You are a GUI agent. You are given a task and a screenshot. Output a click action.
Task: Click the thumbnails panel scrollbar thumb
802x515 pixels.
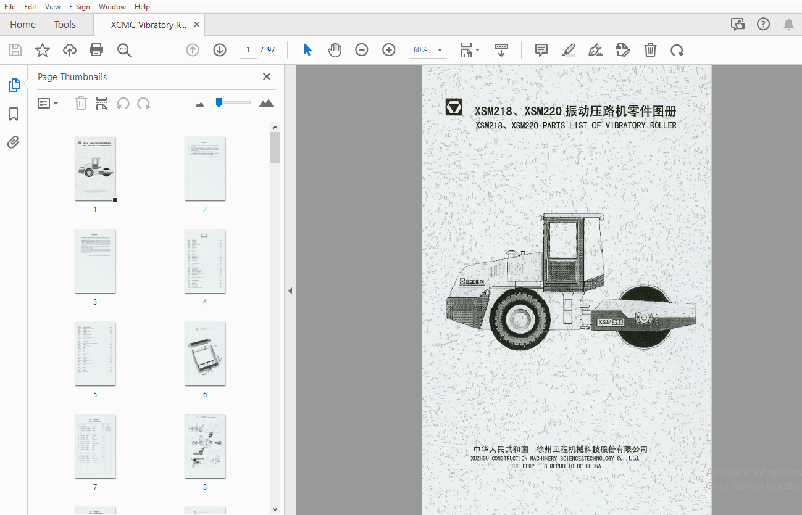coord(275,147)
